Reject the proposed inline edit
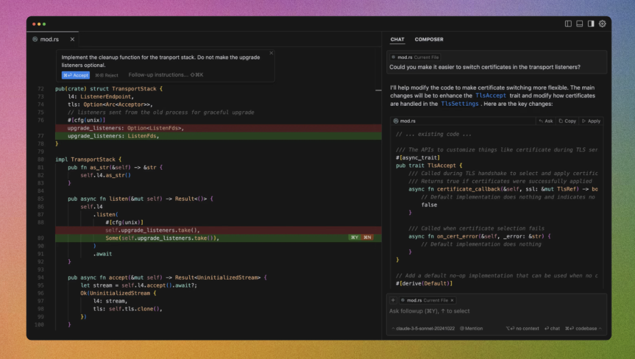The height and width of the screenshot is (359, 635). [106, 75]
